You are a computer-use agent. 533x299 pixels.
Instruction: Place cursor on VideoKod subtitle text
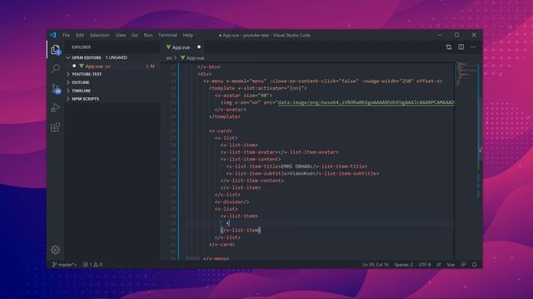[301, 174]
